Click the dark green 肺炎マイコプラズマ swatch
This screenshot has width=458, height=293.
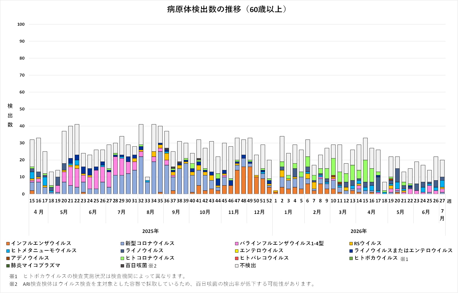[8, 266]
